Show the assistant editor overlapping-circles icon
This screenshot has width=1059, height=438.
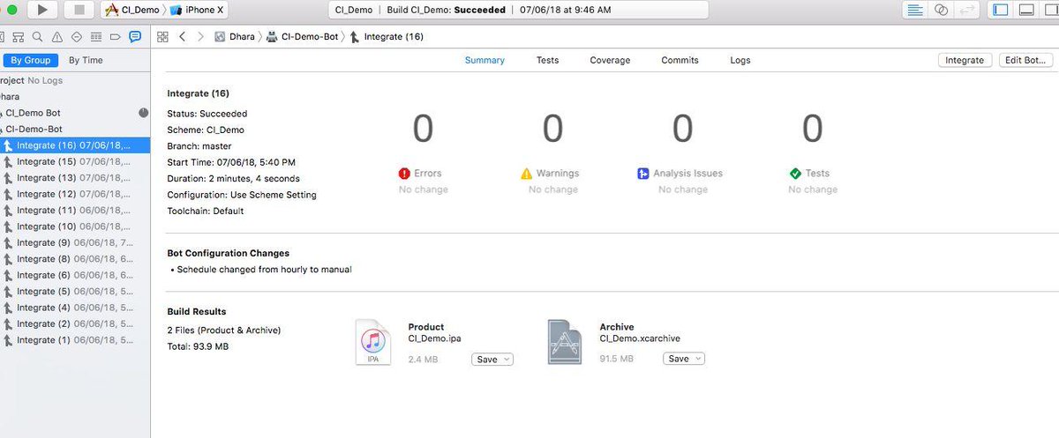click(x=941, y=10)
